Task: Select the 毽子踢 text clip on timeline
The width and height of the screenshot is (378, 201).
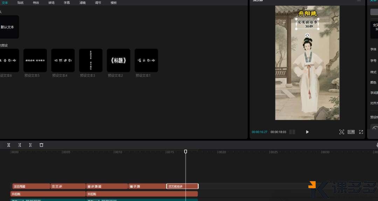Action: (147, 186)
